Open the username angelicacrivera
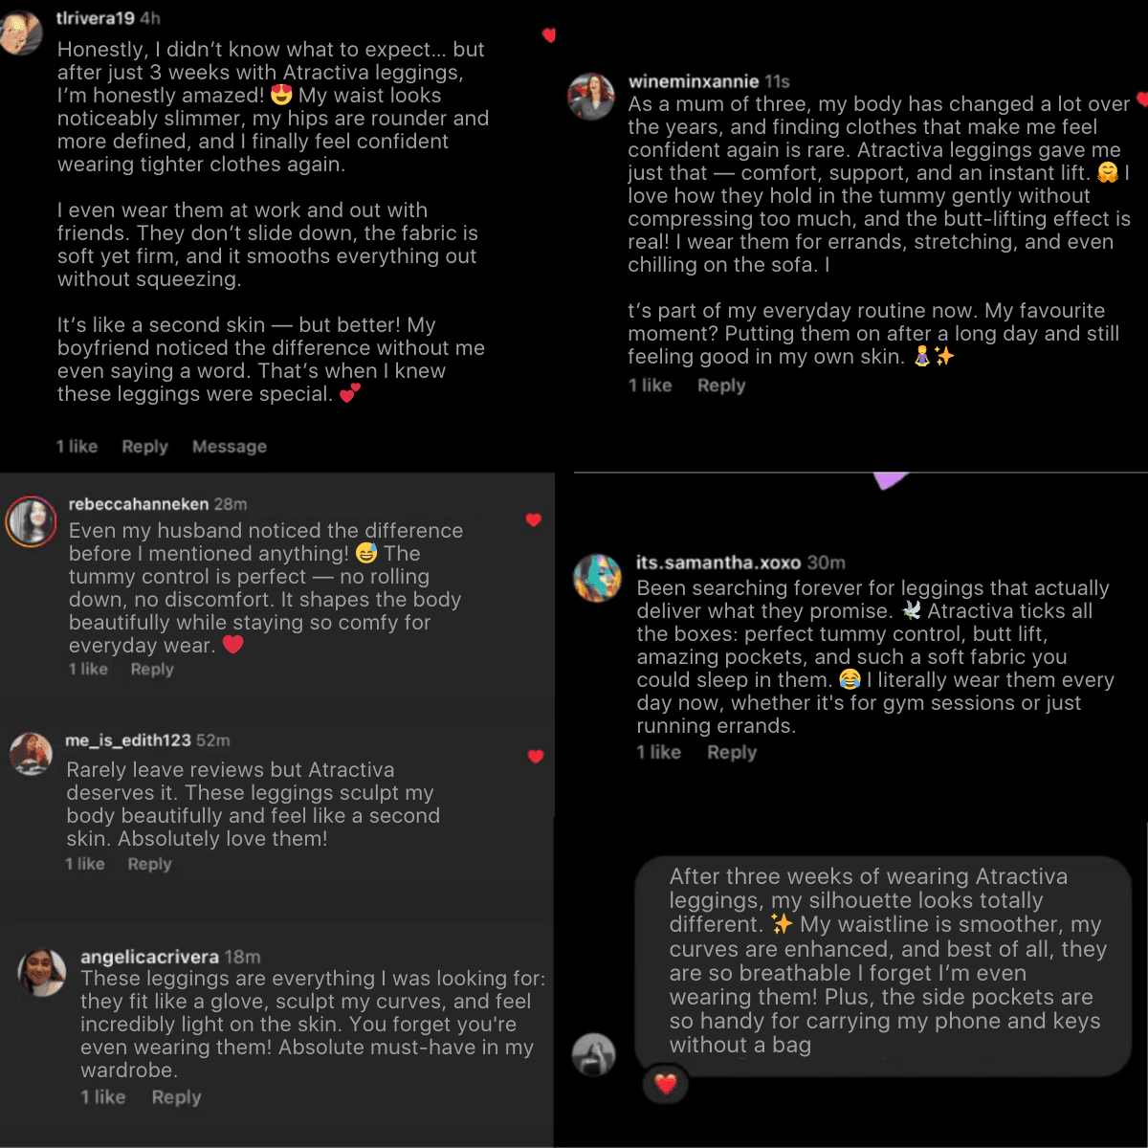The image size is (1148, 1148). pos(149,957)
